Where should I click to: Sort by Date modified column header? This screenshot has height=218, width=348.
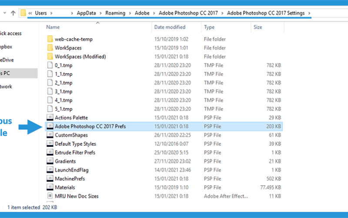170,27
